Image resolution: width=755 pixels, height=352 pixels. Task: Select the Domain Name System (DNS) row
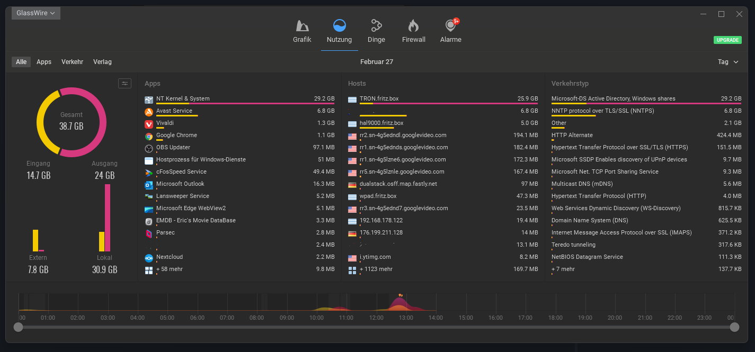646,221
